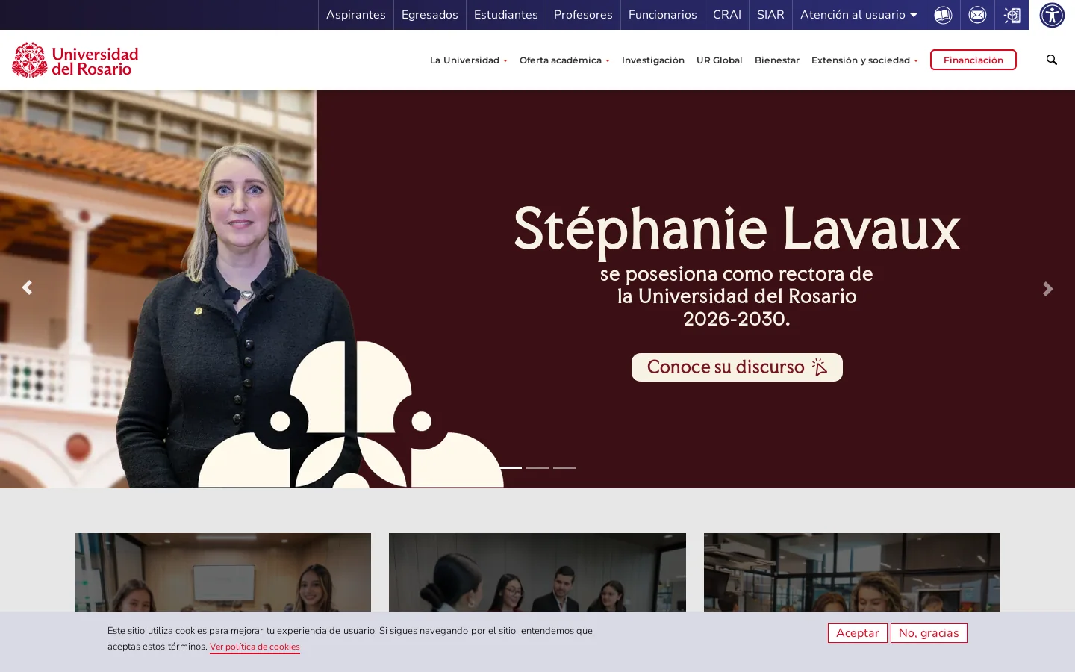Open the Aspirantes tab
The width and height of the screenshot is (1075, 672).
coord(356,15)
